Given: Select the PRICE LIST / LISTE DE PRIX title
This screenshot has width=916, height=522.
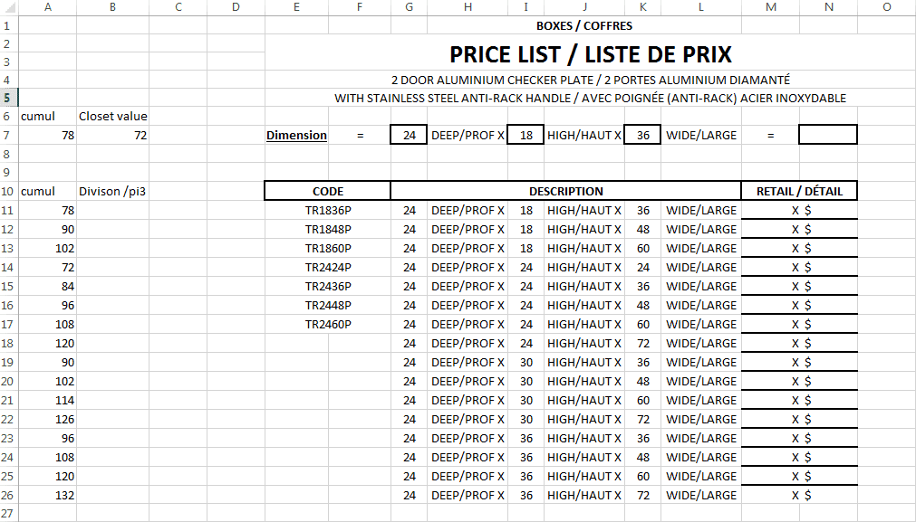Looking at the screenshot, I should coord(590,54).
